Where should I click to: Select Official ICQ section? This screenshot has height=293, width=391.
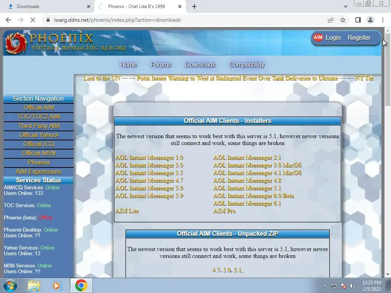coord(39,144)
